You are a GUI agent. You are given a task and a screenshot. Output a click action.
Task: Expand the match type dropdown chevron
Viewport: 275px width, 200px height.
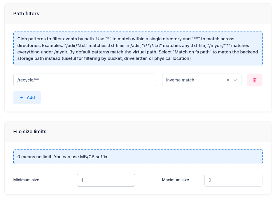point(235,80)
